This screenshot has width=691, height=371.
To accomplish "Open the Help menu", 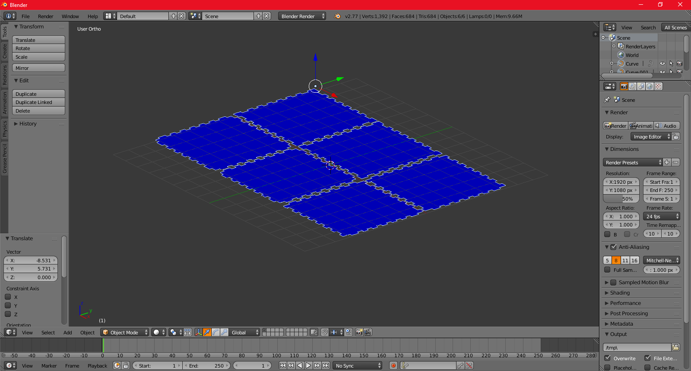I will point(92,16).
